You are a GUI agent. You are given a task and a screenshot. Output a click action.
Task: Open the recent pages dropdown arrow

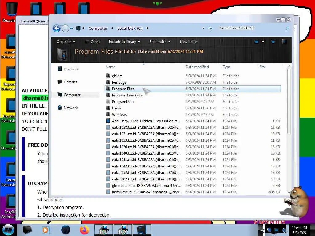[x=71, y=29]
